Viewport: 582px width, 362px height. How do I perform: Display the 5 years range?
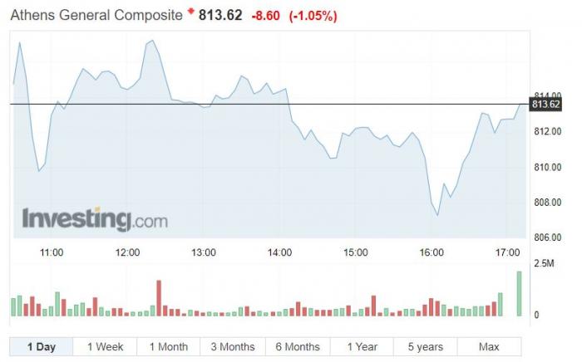tap(426, 346)
